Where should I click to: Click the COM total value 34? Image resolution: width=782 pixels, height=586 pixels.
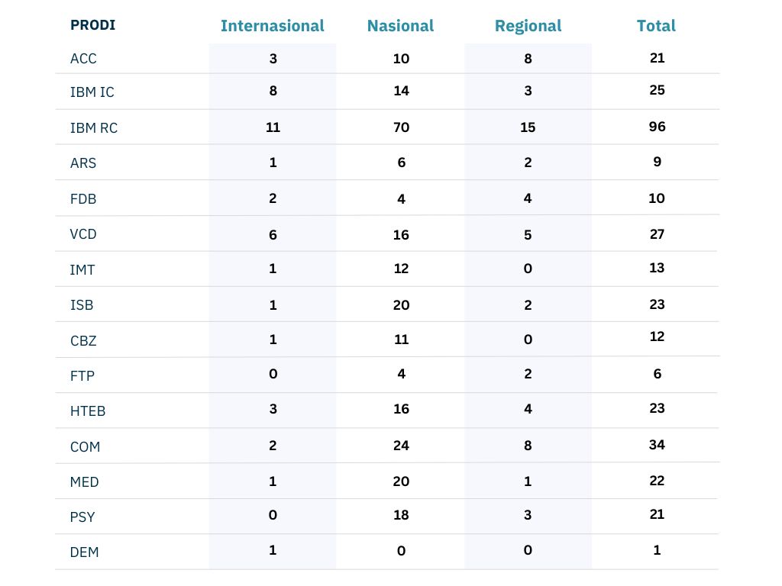pyautogui.click(x=657, y=444)
